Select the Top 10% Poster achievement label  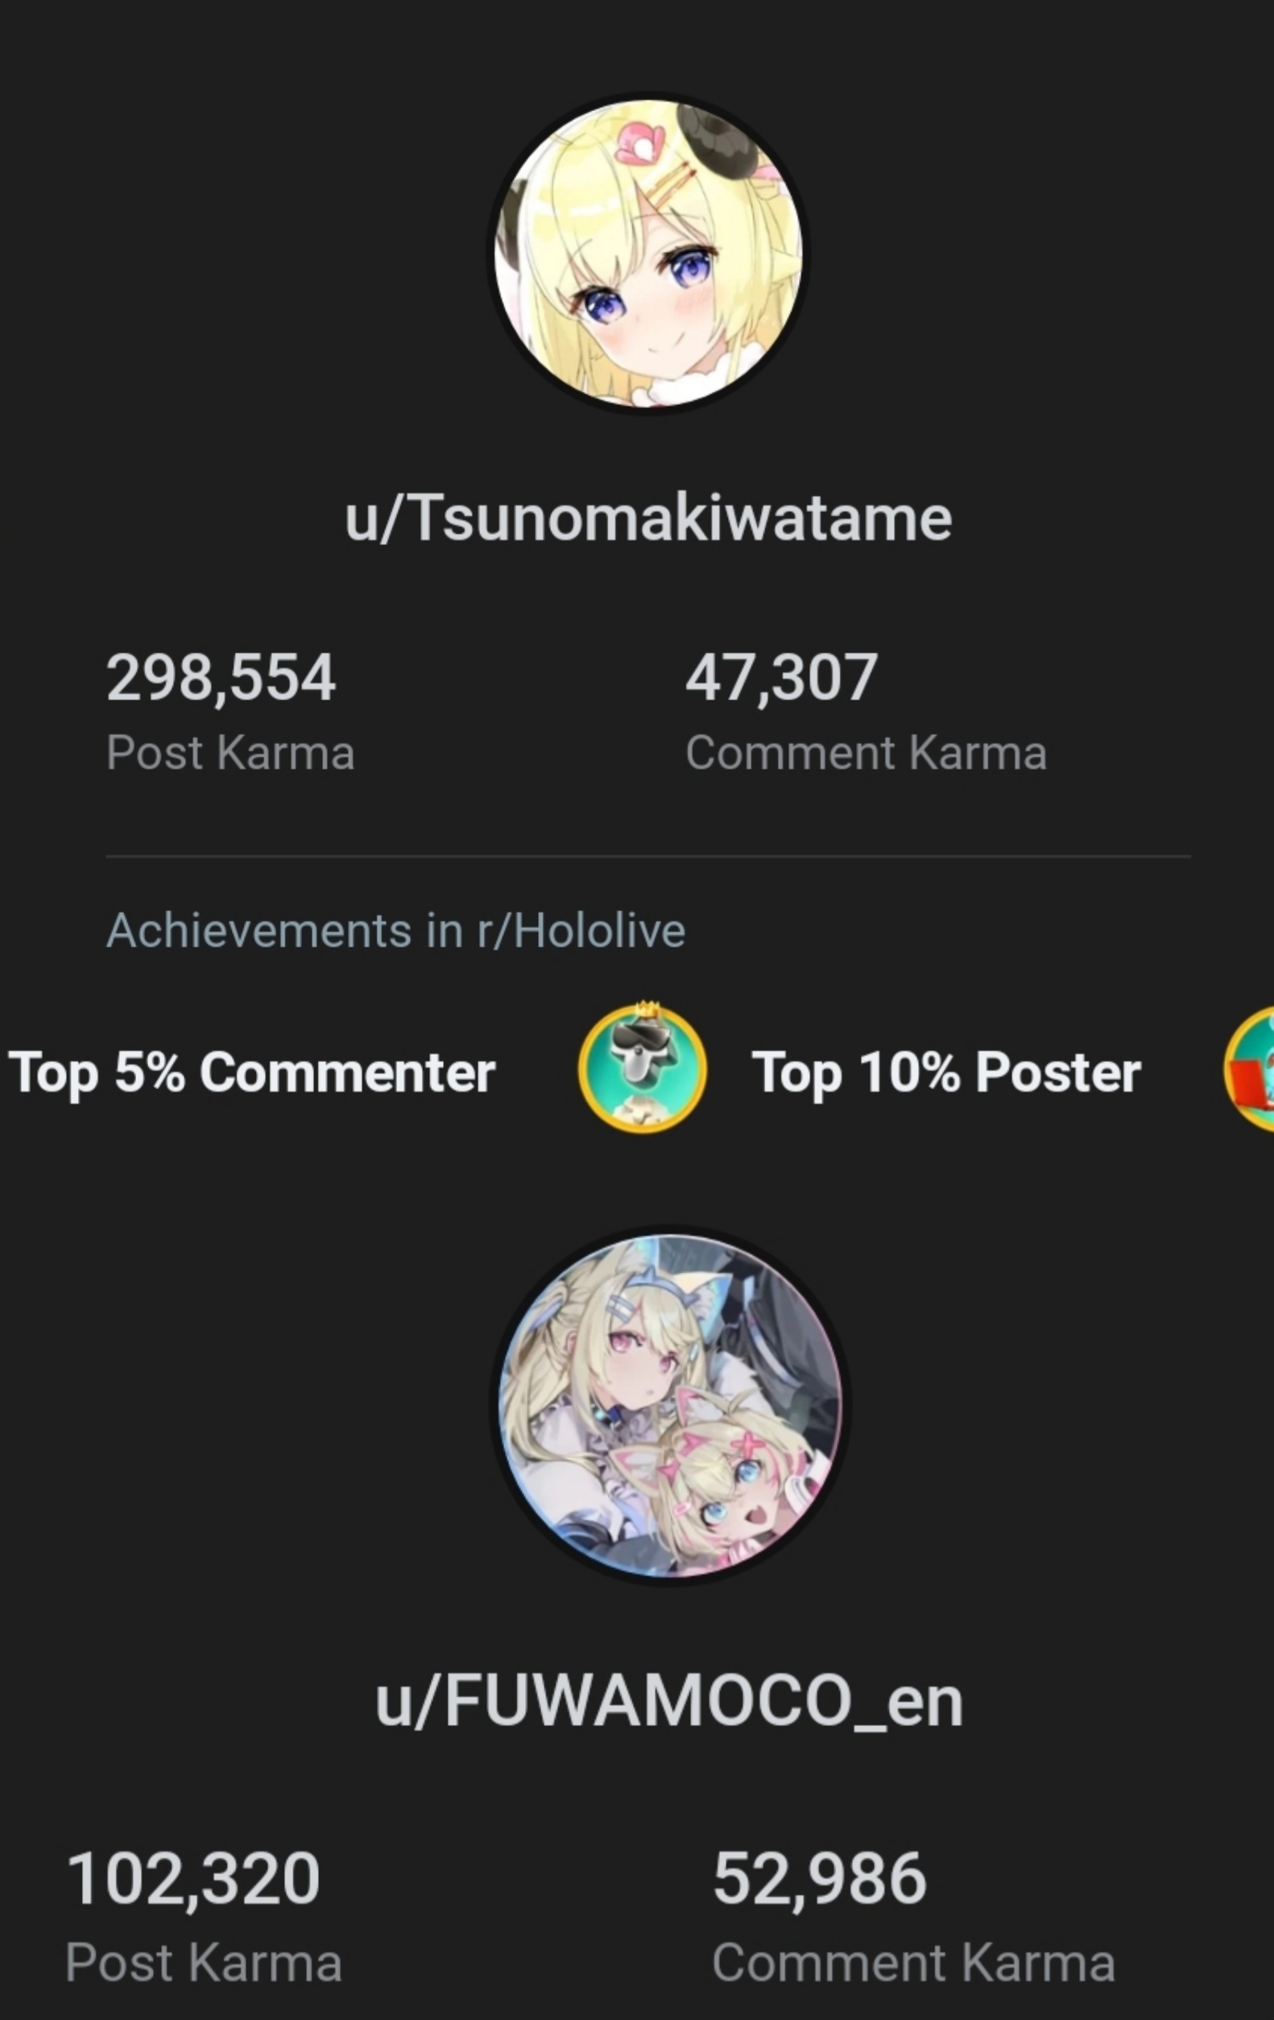click(x=946, y=1072)
